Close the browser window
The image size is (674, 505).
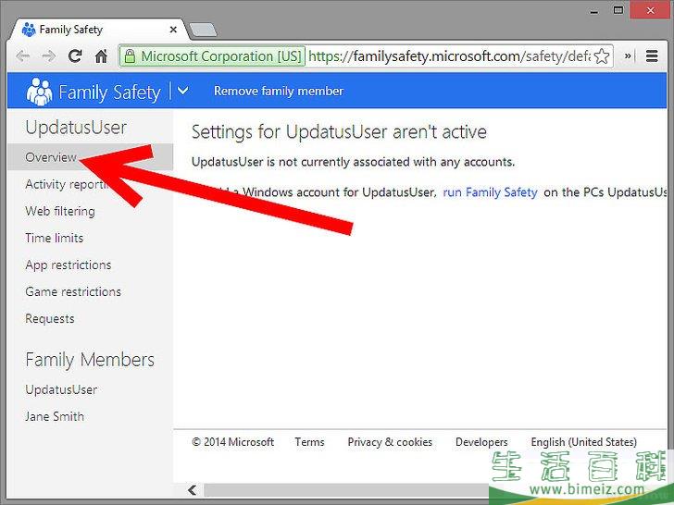tap(651, 10)
